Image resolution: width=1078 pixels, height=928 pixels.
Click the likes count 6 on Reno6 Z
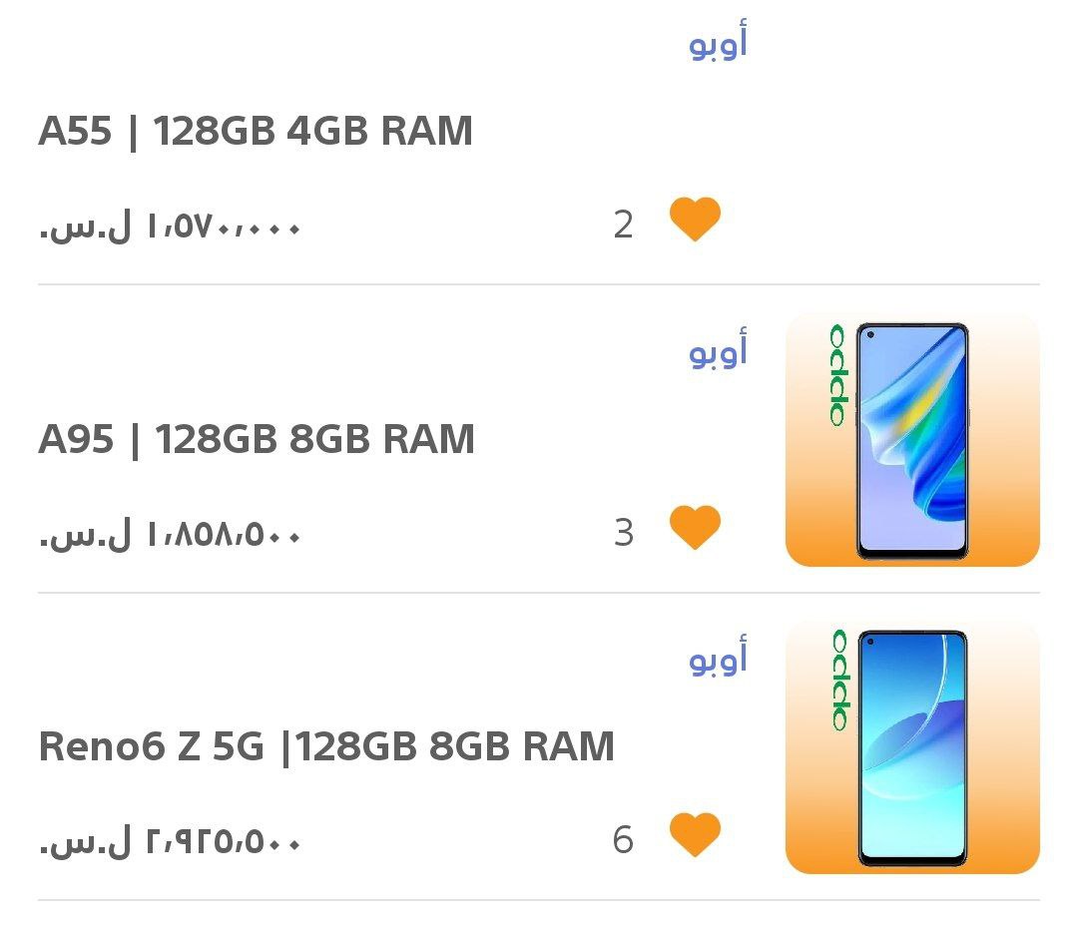[x=623, y=840]
